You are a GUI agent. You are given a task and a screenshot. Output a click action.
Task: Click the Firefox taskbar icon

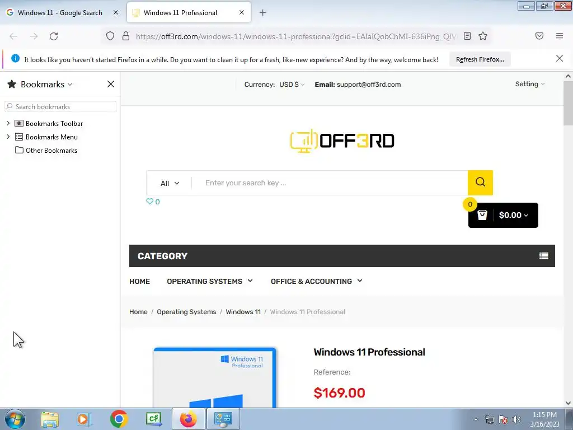(x=189, y=419)
